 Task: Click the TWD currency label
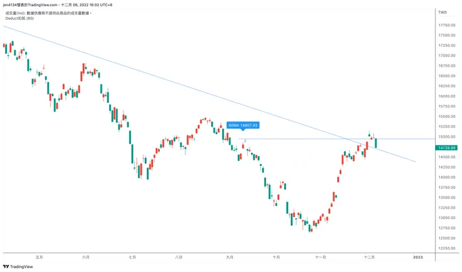tap(443, 12)
